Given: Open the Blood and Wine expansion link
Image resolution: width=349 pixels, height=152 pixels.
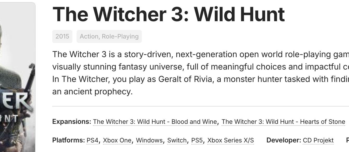Looking at the screenshot, I should point(155,122).
